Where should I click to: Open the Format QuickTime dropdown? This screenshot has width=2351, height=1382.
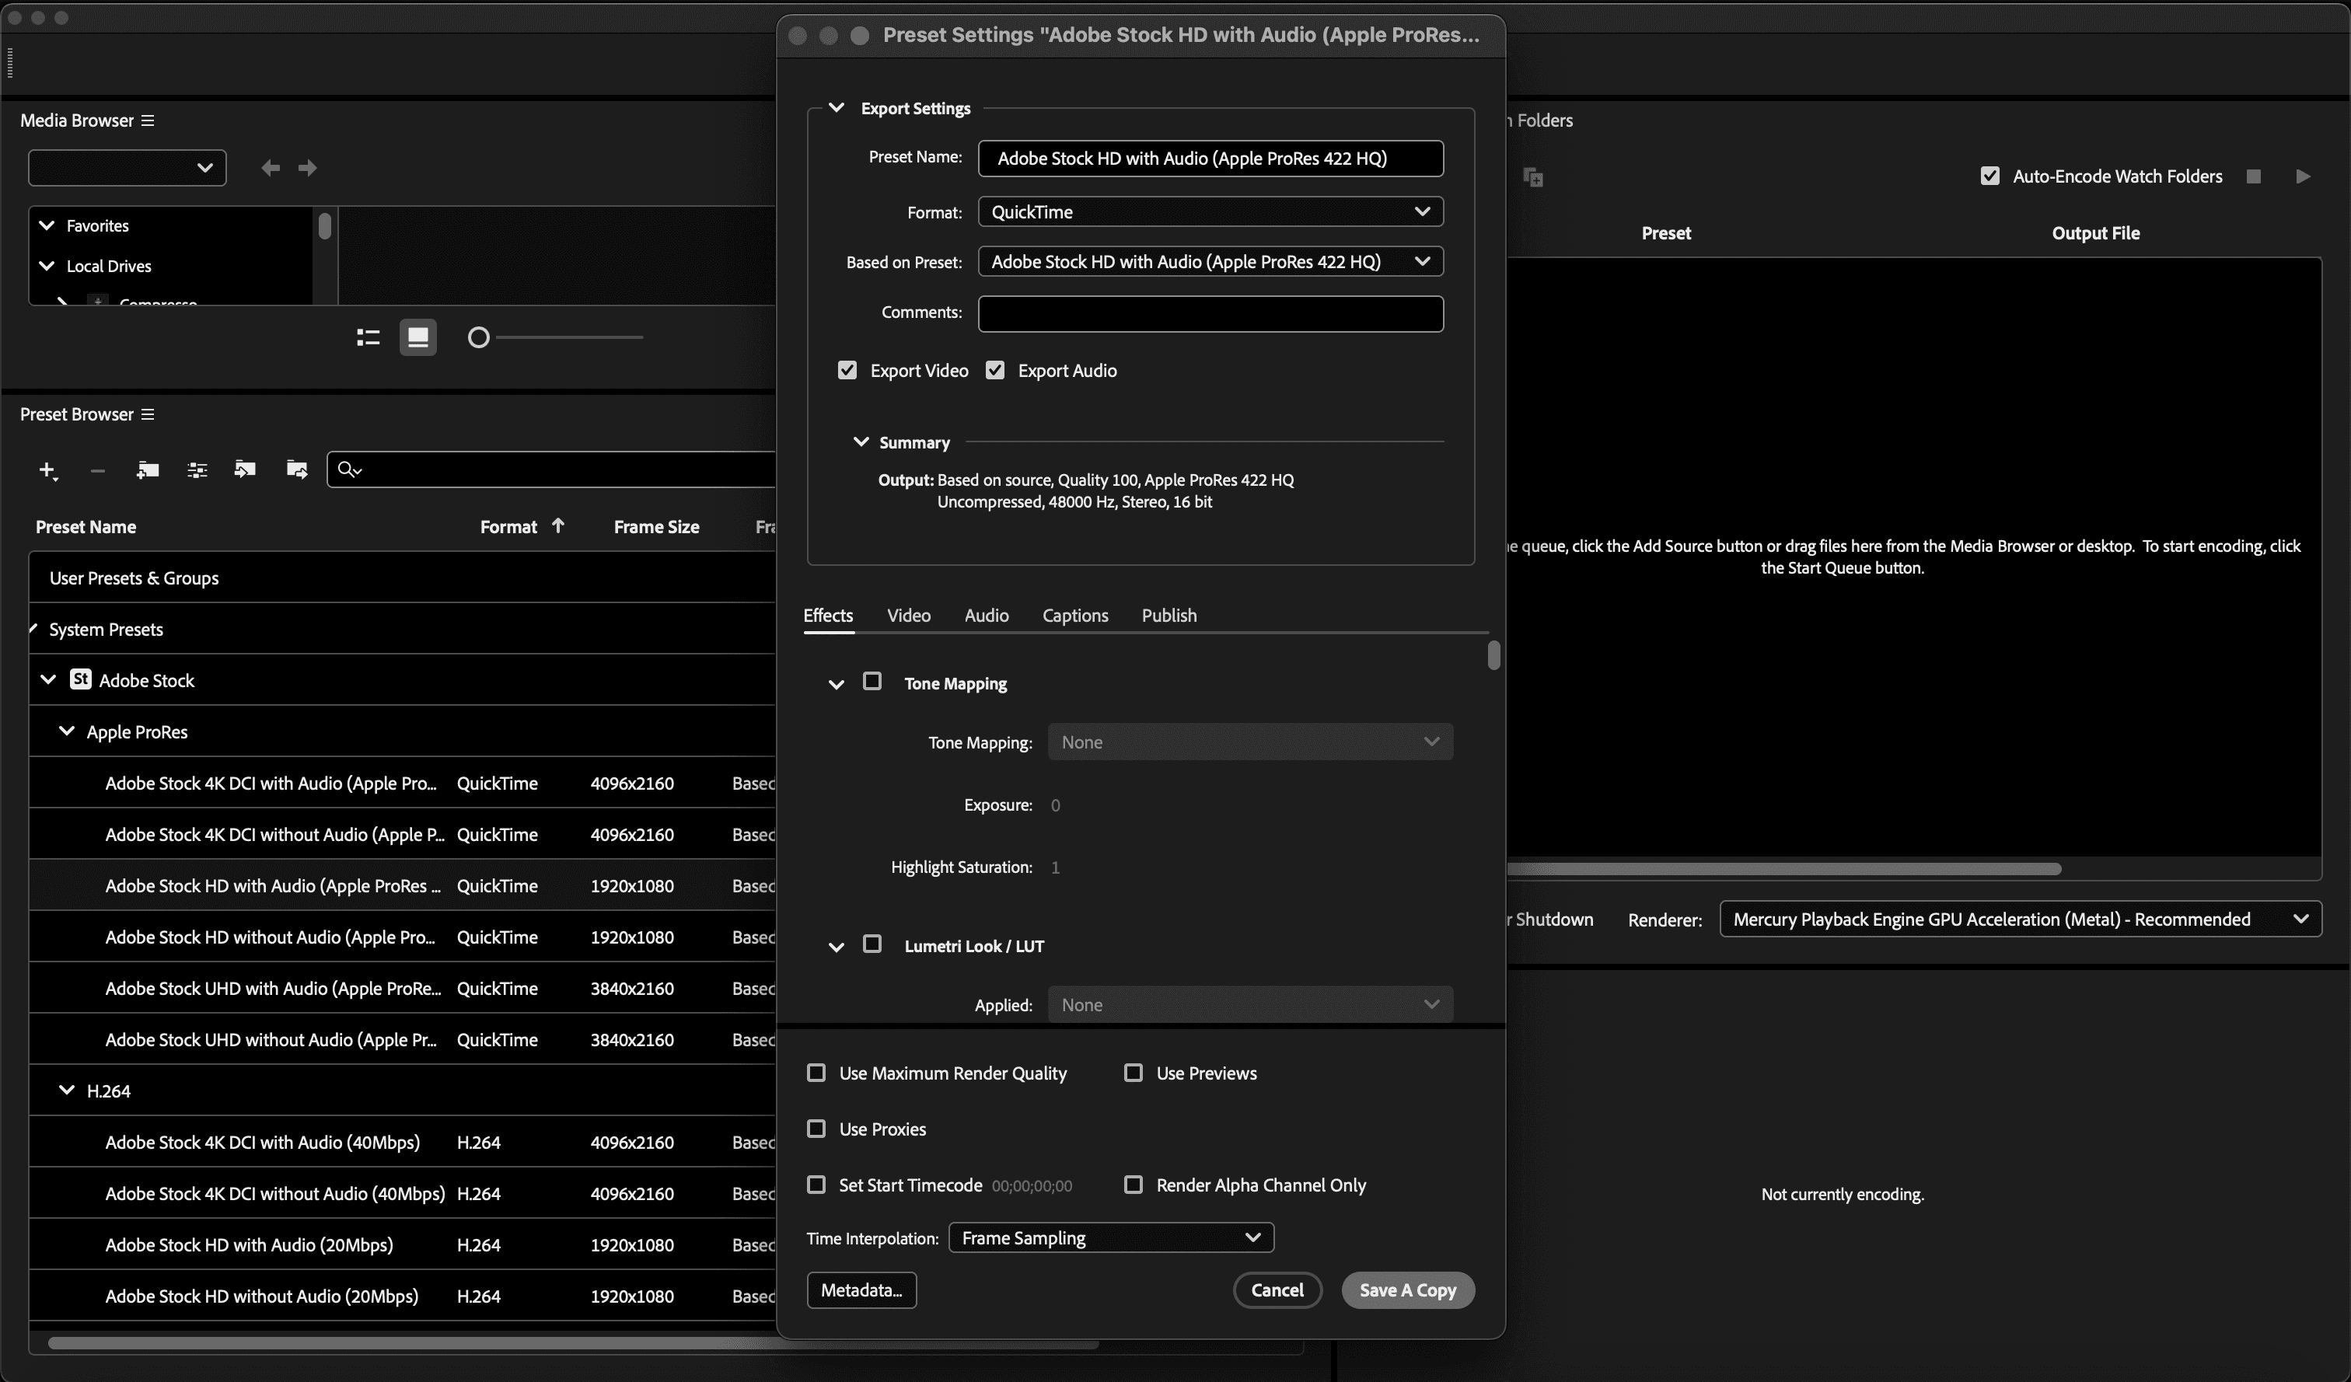(x=1209, y=211)
